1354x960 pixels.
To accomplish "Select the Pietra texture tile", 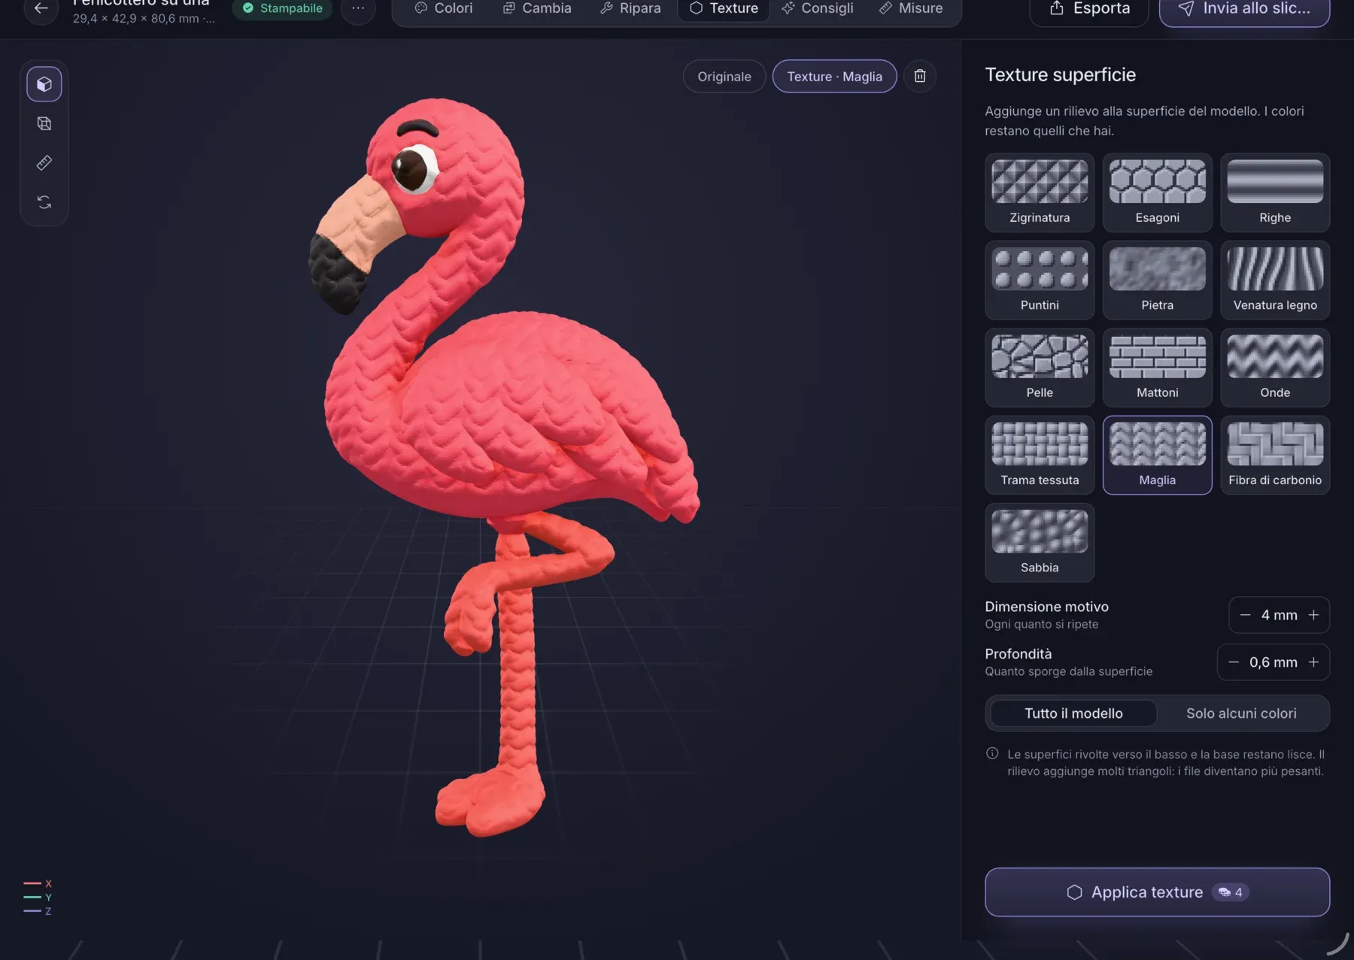I will click(1157, 280).
